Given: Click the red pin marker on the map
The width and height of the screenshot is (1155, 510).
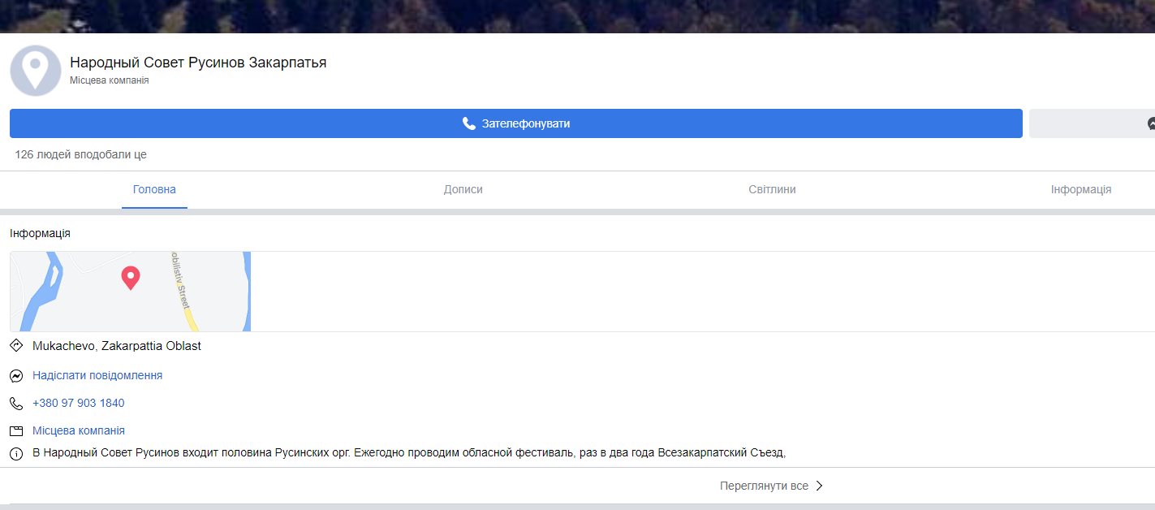Looking at the screenshot, I should tap(130, 278).
